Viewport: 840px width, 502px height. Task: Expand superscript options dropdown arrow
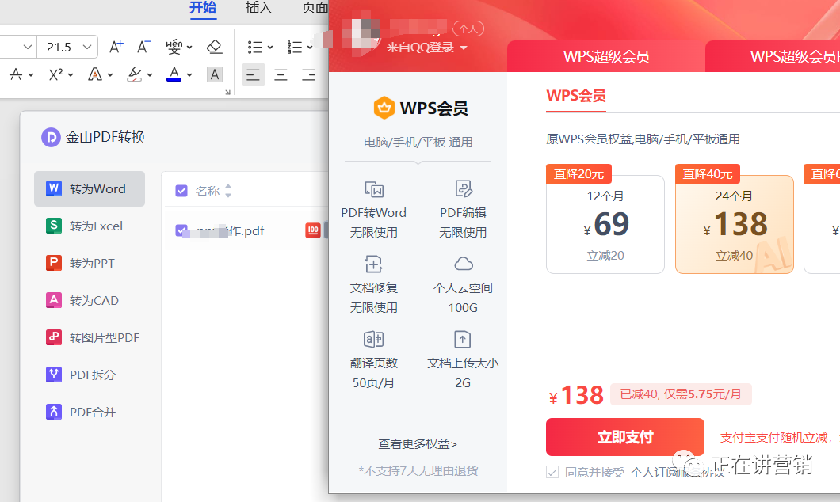coord(71,75)
